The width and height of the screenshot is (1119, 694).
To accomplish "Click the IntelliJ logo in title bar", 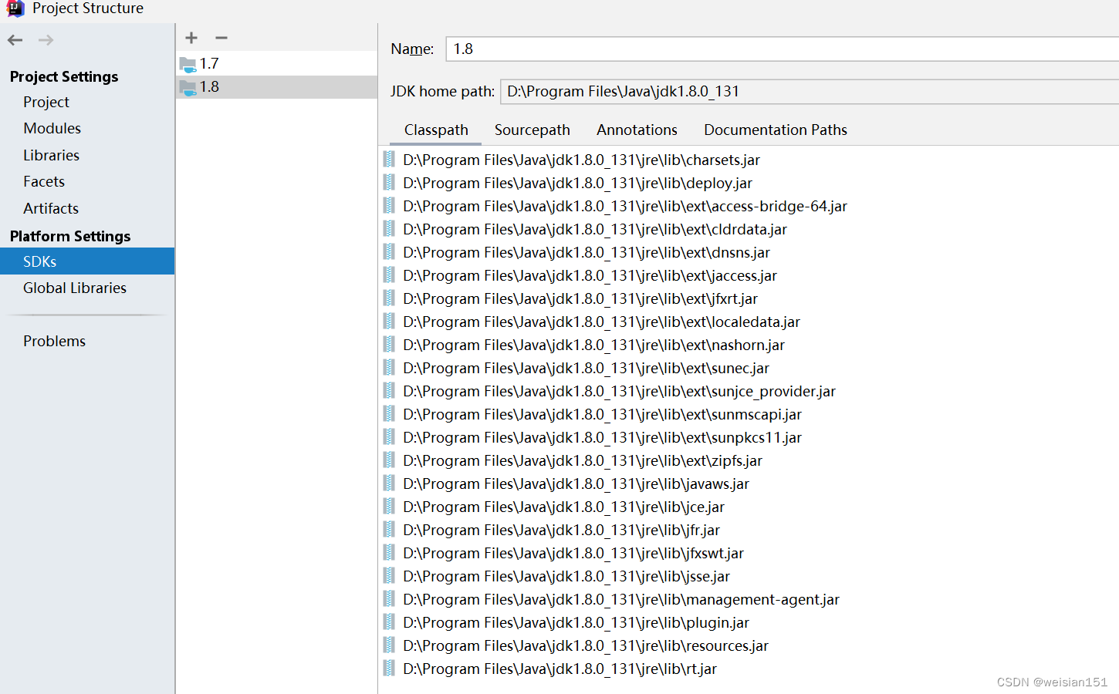I will coord(15,8).
